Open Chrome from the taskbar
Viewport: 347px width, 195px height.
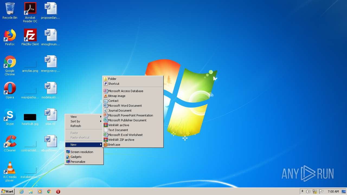click(49, 191)
